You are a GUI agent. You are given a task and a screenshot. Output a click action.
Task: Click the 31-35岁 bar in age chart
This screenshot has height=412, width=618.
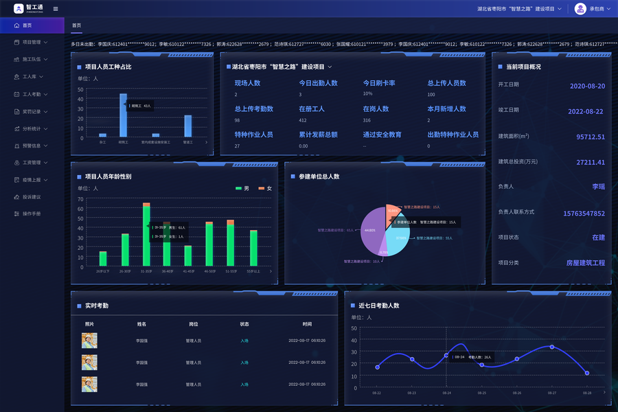point(146,235)
